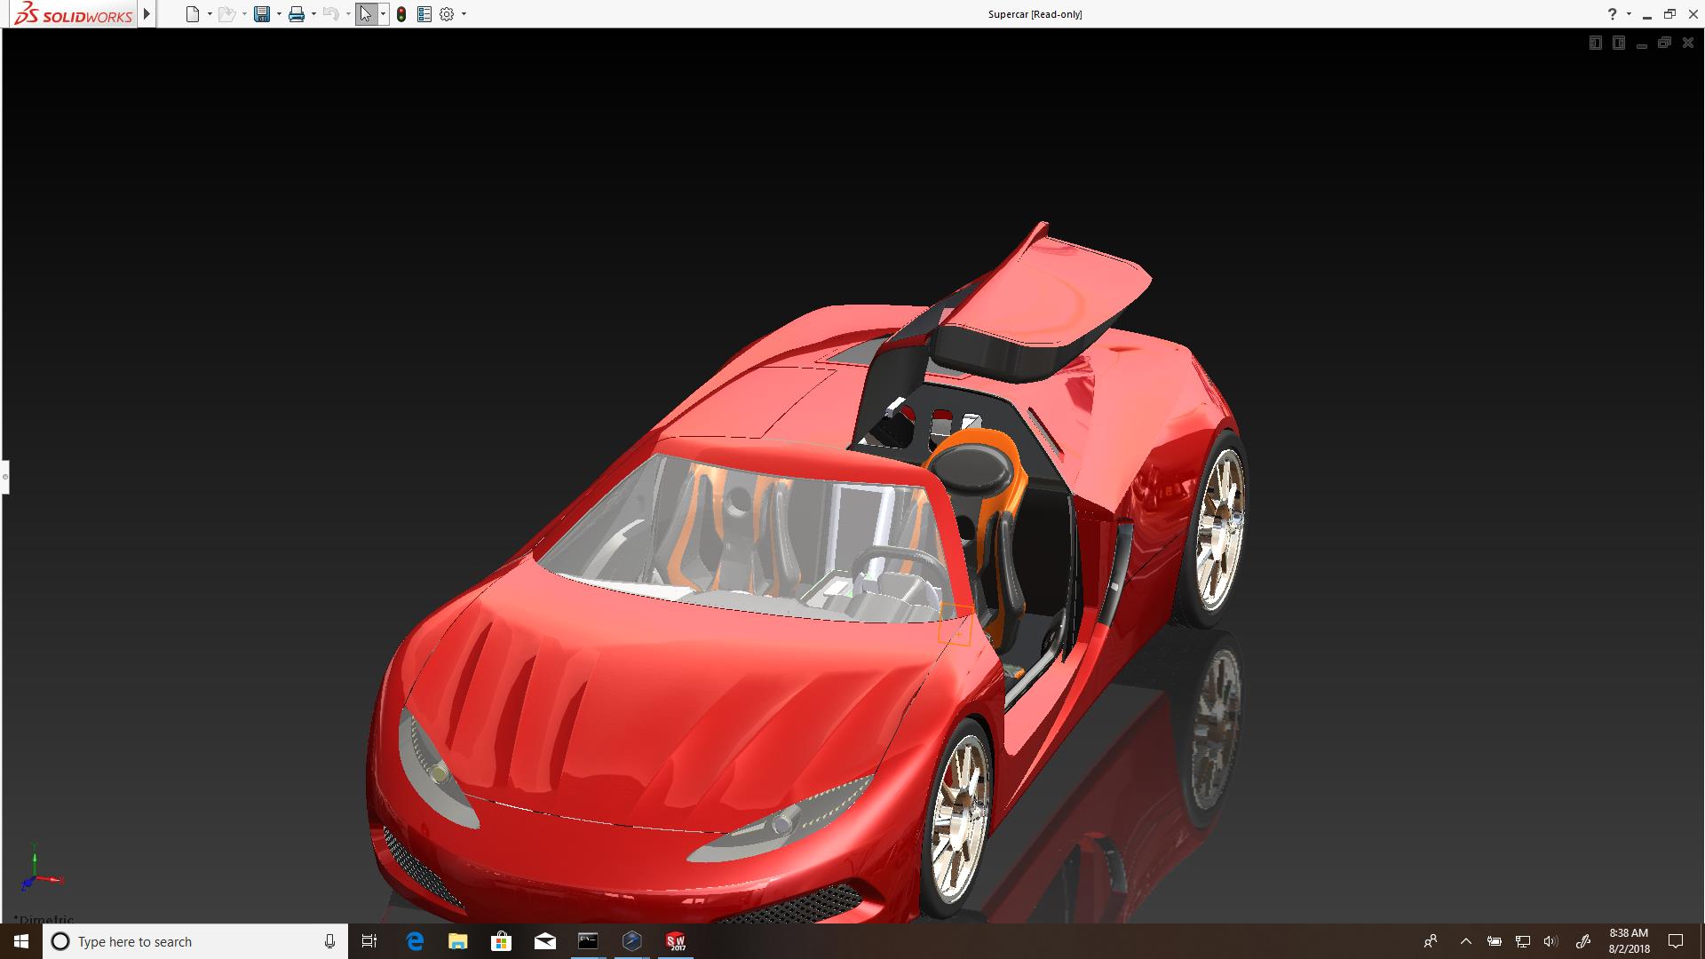Click the Save floppy disk icon
Viewport: 1705px width, 959px height.
click(x=261, y=14)
